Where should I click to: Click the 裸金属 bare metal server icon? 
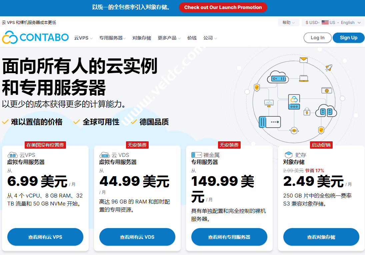point(196,155)
